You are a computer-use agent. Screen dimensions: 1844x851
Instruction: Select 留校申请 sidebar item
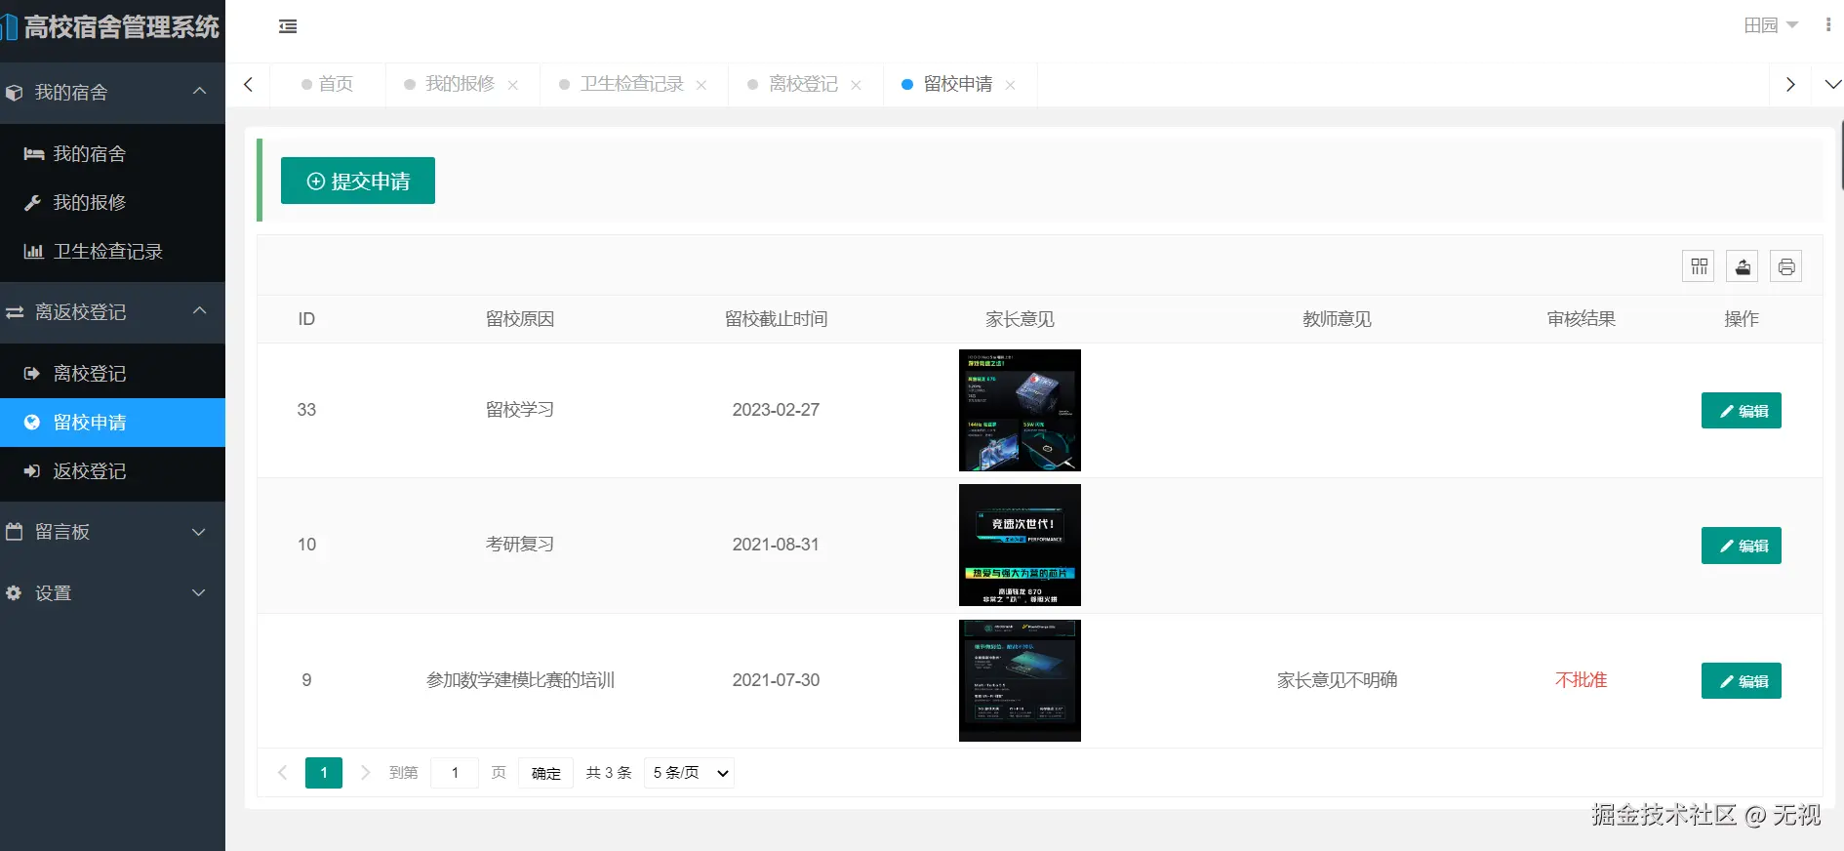pyautogui.click(x=112, y=422)
